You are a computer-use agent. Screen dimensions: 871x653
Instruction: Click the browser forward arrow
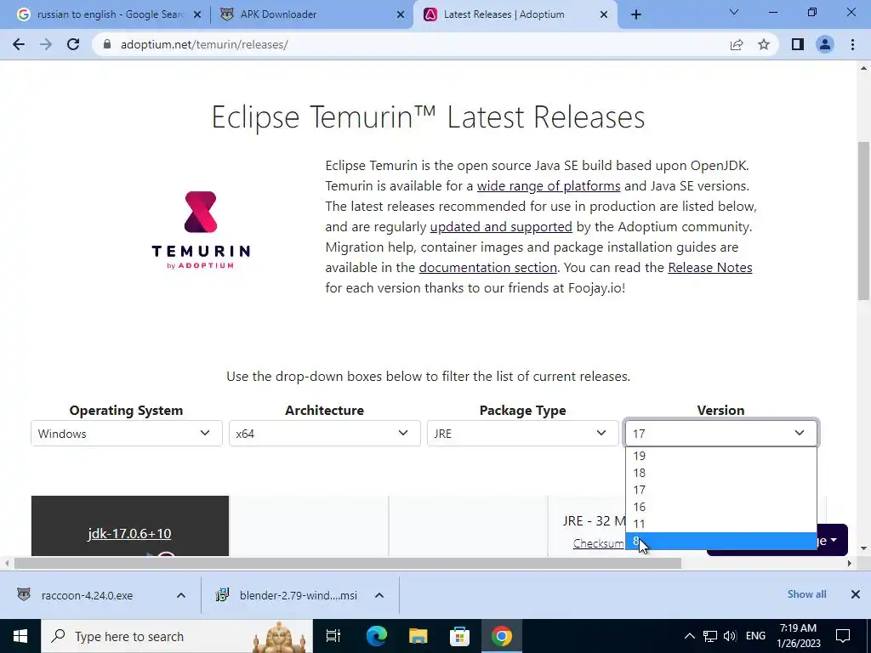46,44
